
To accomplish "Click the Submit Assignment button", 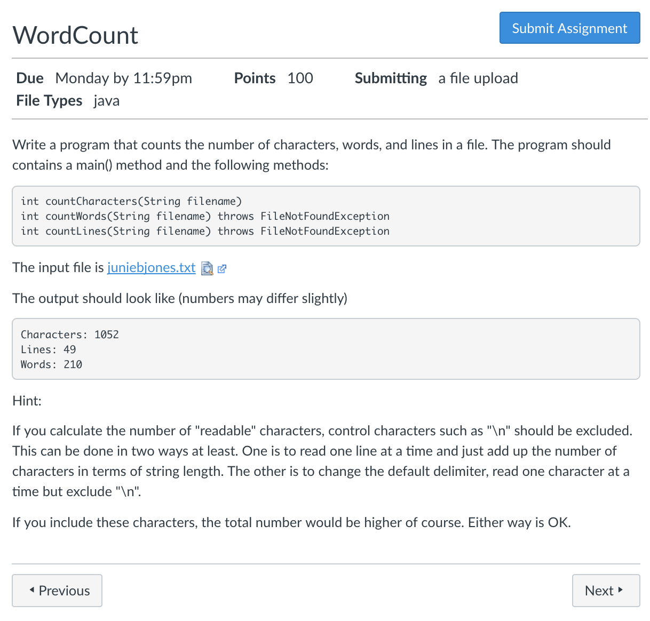I will tap(569, 28).
